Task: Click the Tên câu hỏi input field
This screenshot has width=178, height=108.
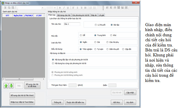Action: pos(72,24)
